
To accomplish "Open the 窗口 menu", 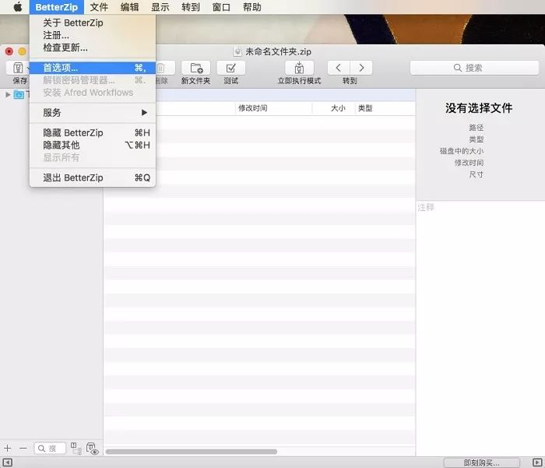I will (221, 7).
